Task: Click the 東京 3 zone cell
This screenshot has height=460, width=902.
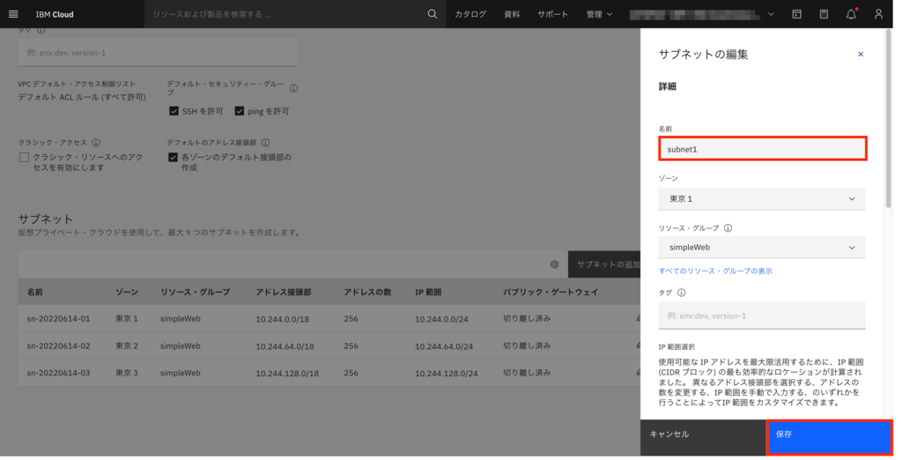Action: [x=127, y=373]
